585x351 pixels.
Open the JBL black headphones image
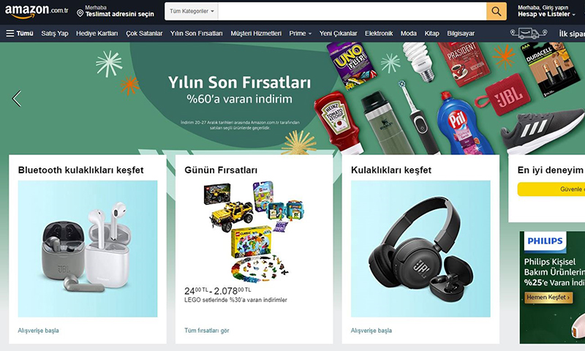pos(420,249)
